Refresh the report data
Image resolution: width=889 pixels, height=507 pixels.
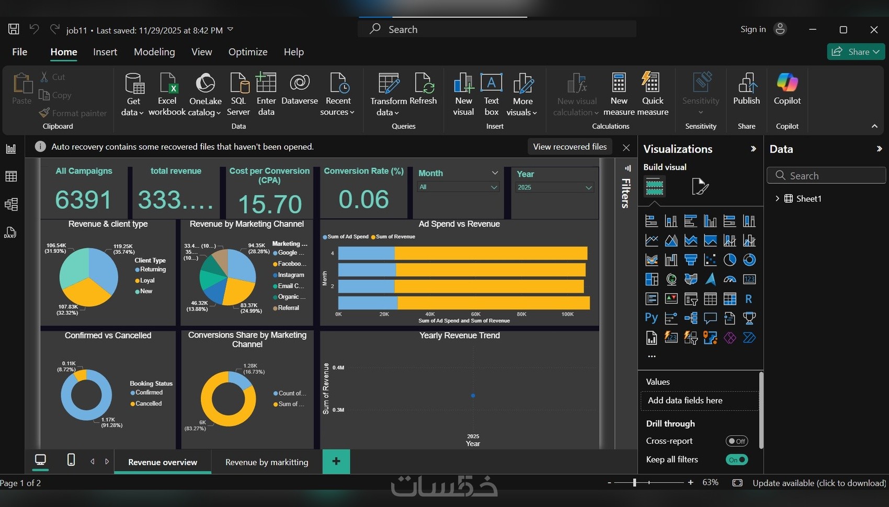tap(423, 89)
